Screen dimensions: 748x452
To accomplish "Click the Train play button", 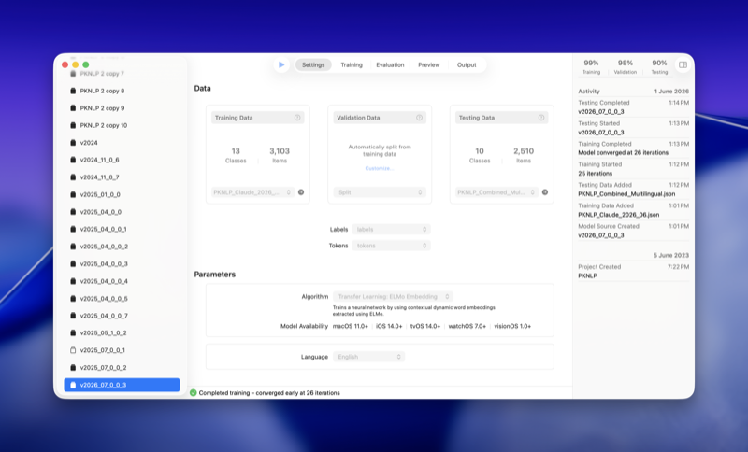I will pyautogui.click(x=281, y=64).
